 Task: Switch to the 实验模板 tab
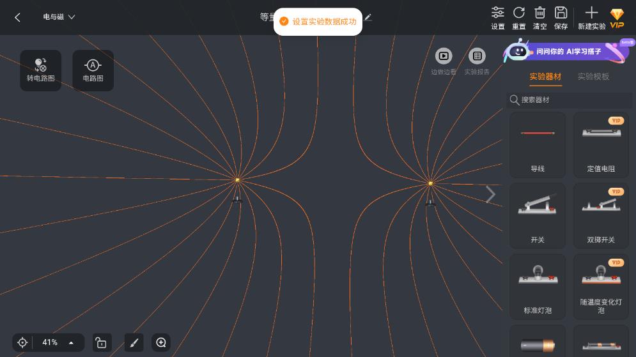pos(593,77)
